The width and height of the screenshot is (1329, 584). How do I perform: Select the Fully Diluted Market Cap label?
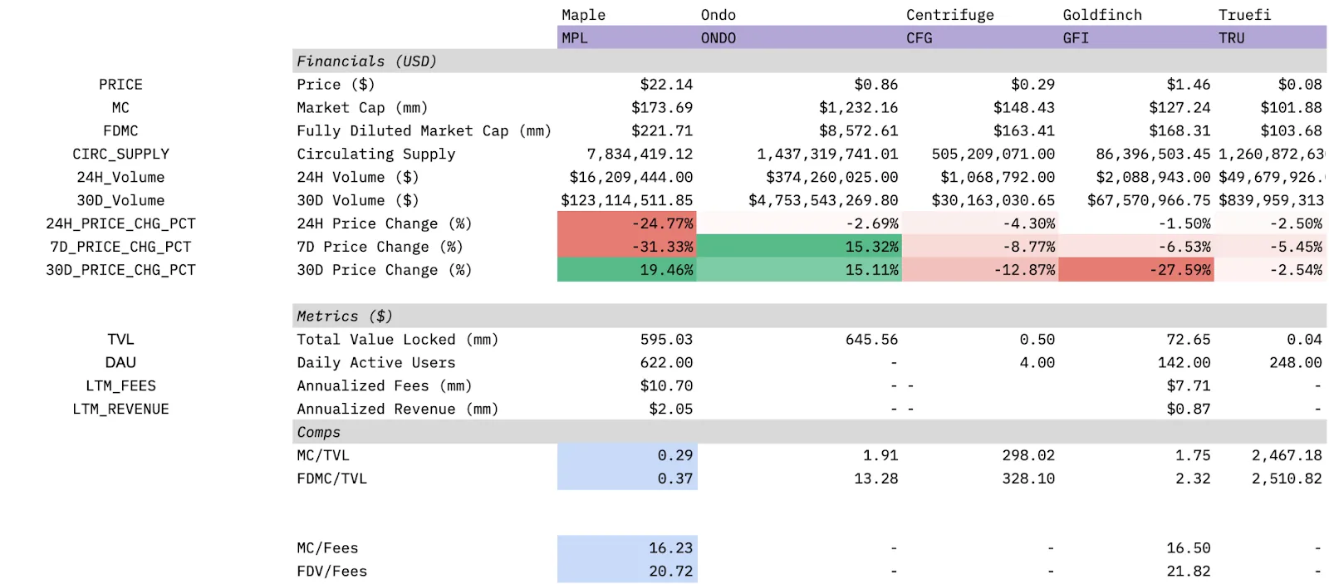point(424,131)
